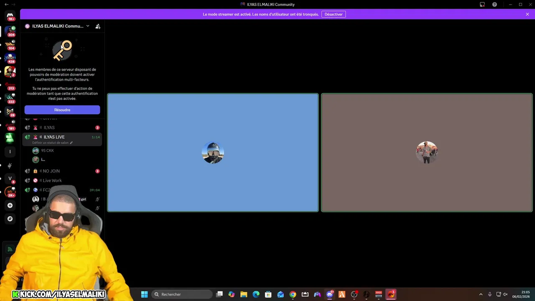The width and height of the screenshot is (535, 301).
Task: Open Voice Getter app from the taskbar
Action: pyautogui.click(x=379, y=294)
